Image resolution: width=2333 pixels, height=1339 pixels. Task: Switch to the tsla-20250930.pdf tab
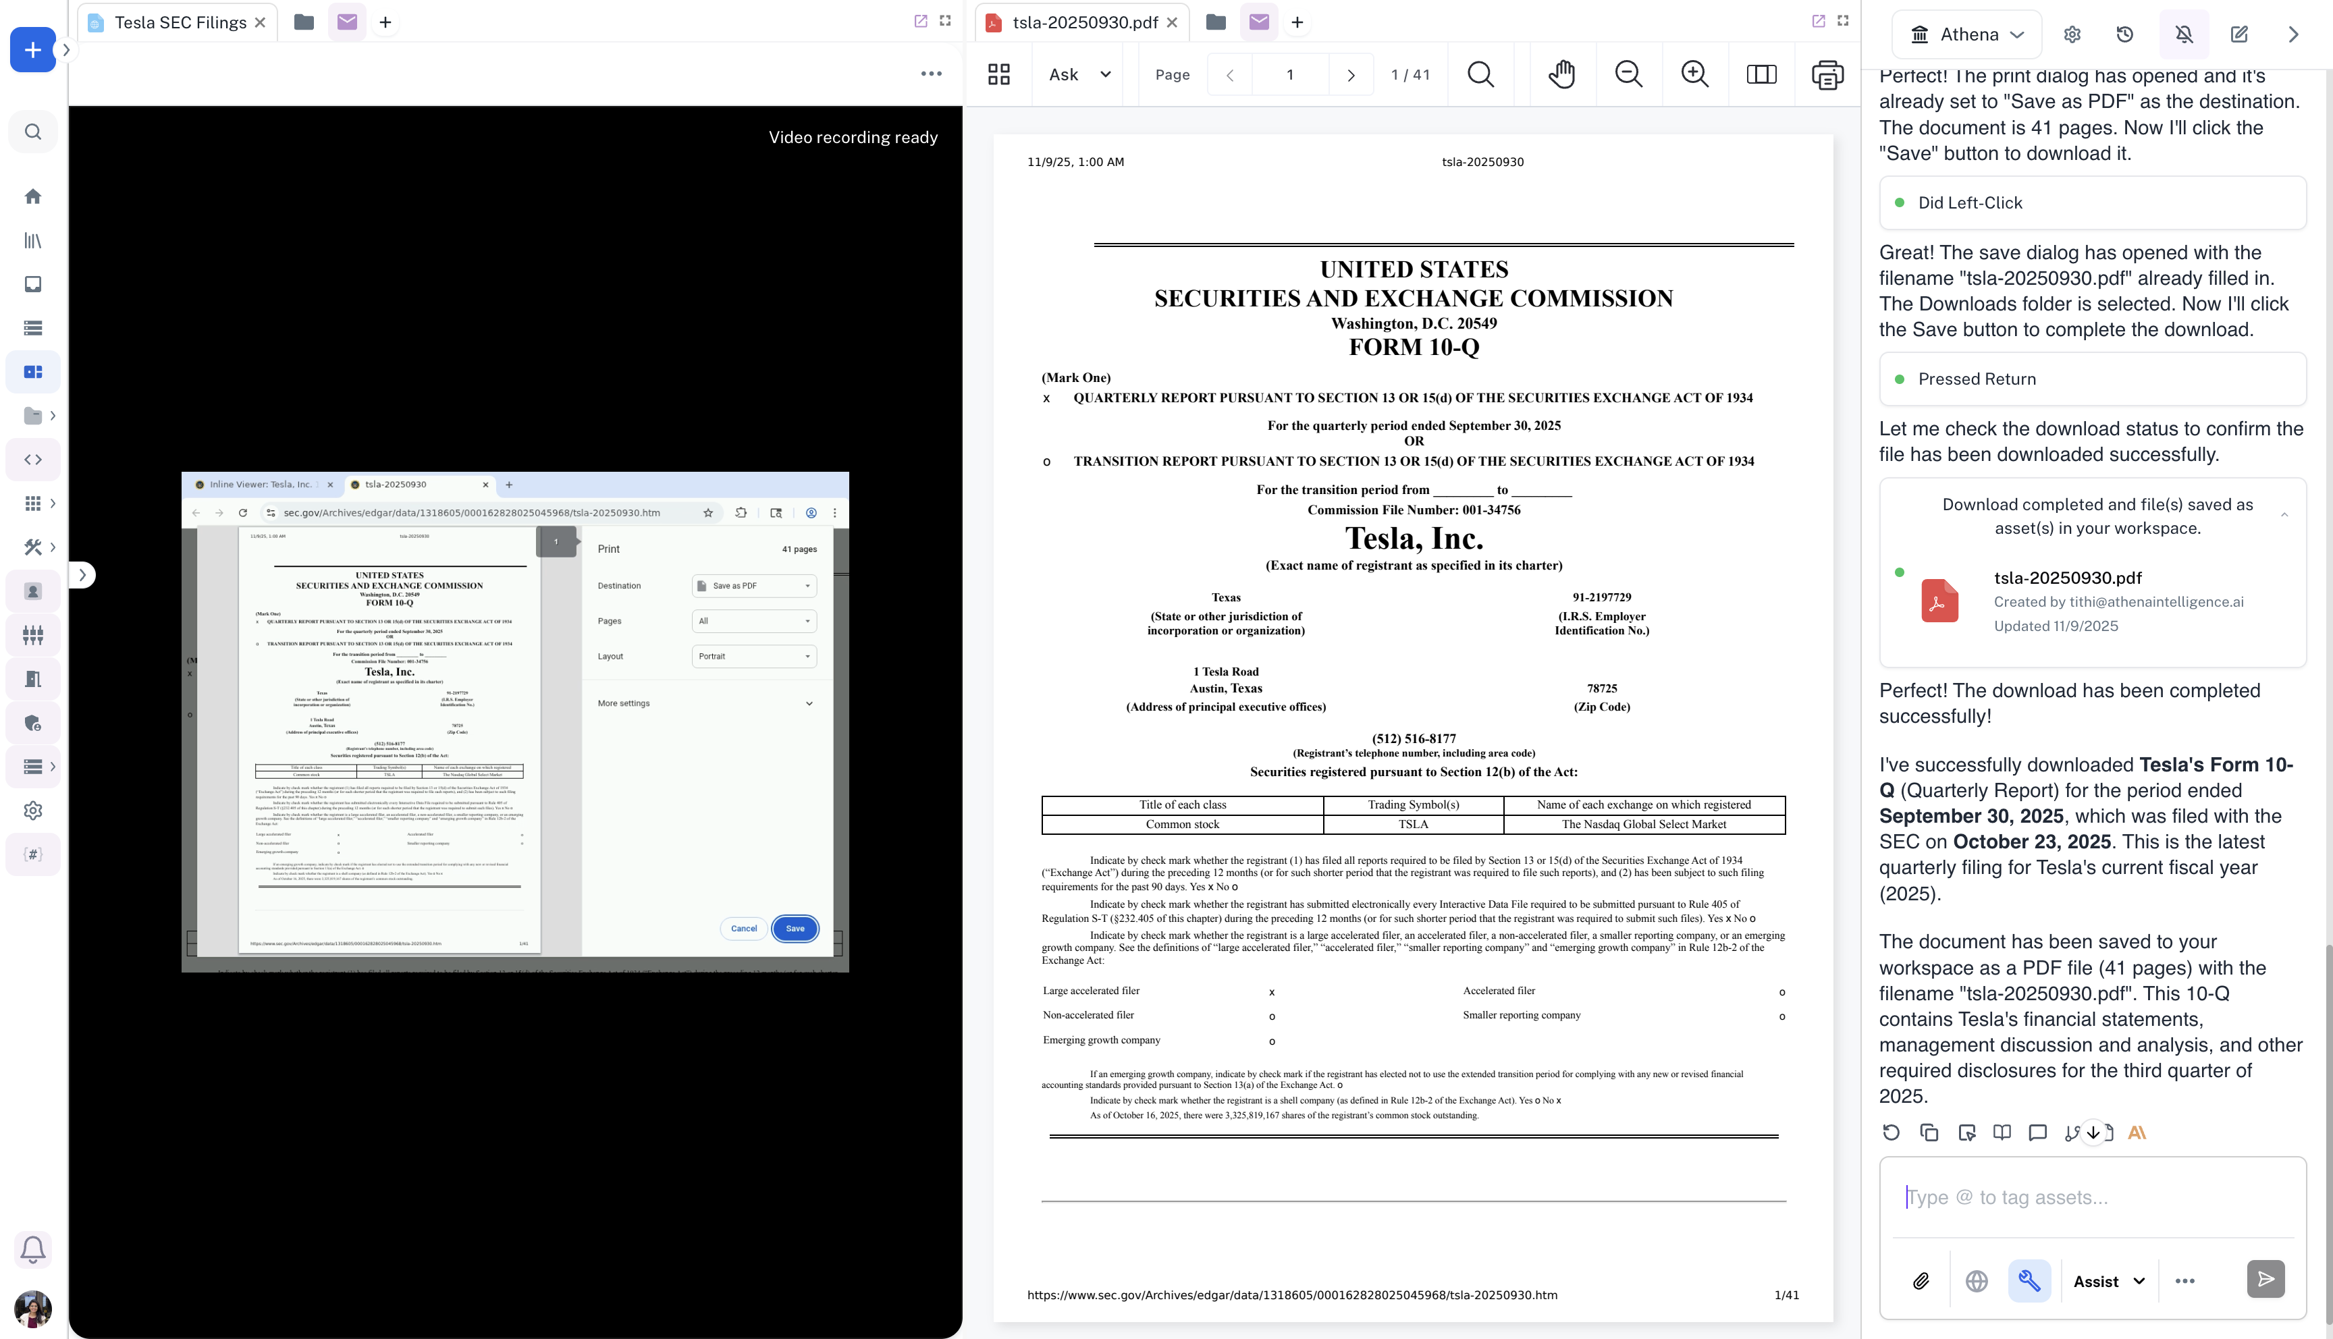[1084, 22]
